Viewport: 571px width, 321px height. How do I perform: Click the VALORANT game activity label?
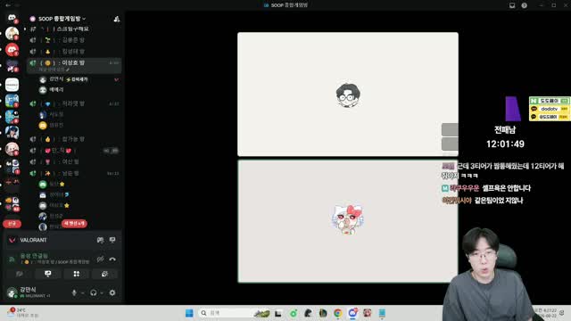point(33,240)
